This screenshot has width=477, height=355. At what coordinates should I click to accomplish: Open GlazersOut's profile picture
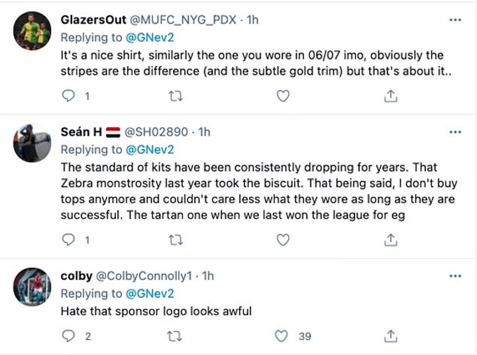pos(32,31)
